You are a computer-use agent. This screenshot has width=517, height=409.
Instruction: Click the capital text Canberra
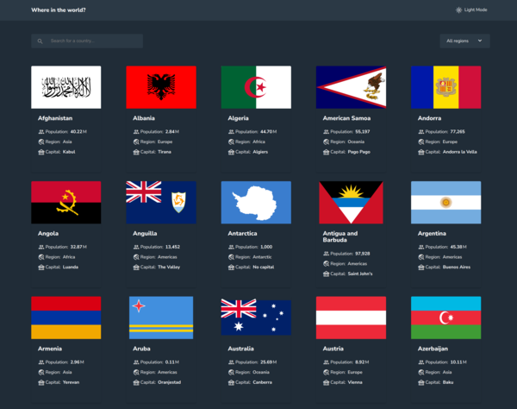[x=263, y=382]
